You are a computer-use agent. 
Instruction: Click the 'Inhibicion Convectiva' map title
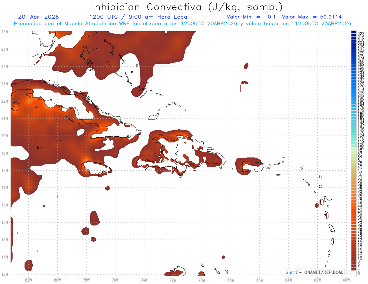187,7
